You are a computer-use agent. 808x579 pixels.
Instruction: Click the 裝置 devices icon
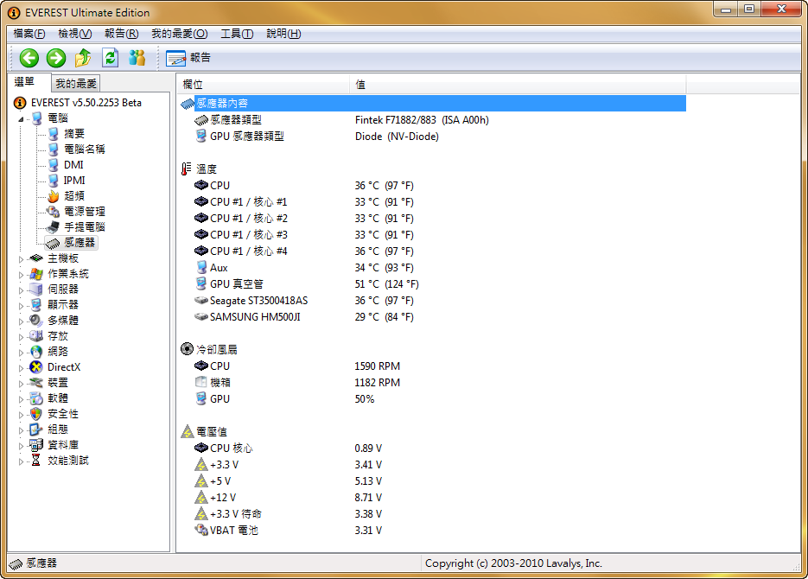(36, 383)
